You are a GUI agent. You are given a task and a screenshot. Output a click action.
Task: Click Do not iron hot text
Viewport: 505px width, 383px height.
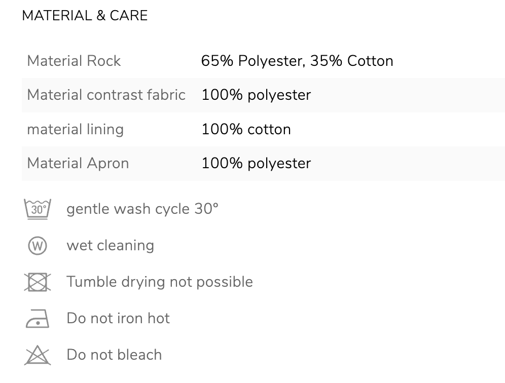pos(118,318)
